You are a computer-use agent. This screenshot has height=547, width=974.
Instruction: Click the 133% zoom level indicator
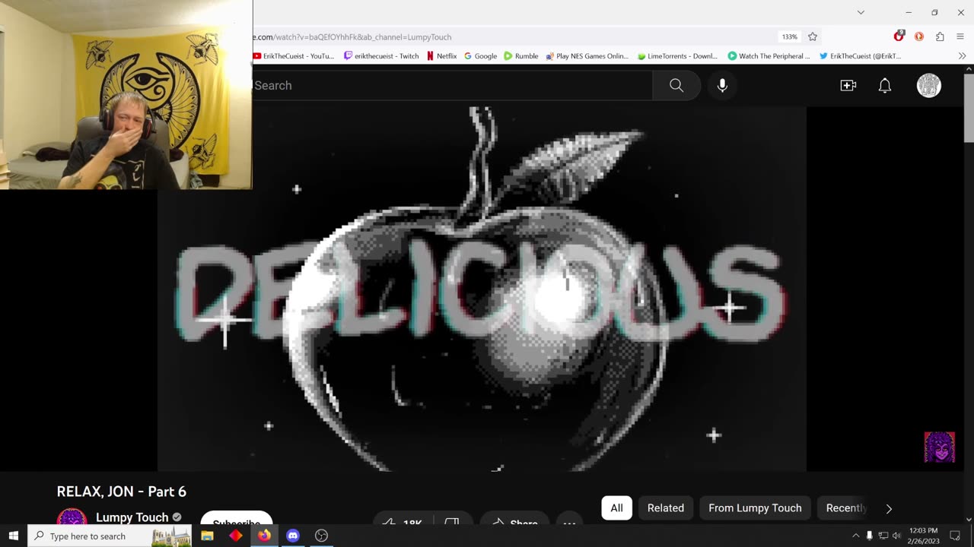(789, 36)
